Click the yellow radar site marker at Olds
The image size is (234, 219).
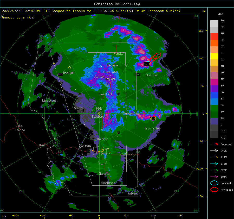99,113
